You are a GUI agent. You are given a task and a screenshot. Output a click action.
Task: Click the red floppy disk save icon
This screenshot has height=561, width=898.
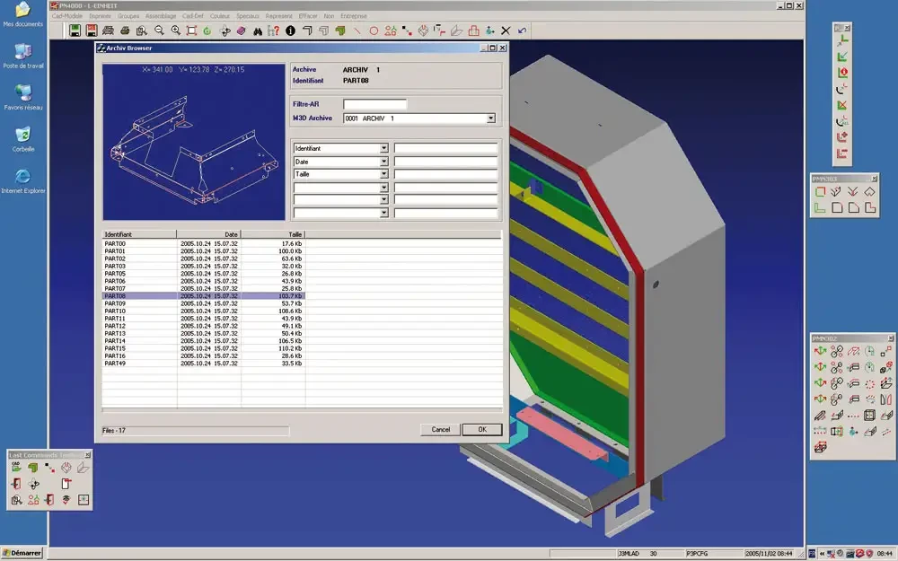[92, 31]
